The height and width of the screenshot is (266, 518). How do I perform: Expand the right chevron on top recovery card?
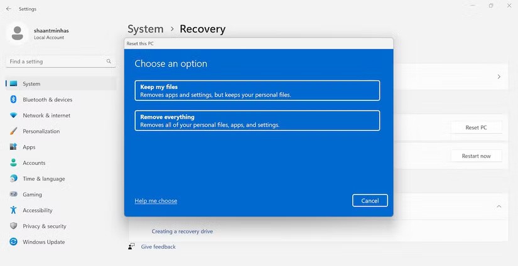point(499,77)
